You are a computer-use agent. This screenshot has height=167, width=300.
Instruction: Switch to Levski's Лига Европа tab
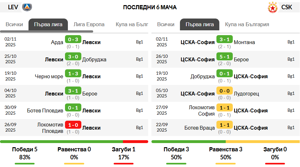click(x=89, y=25)
